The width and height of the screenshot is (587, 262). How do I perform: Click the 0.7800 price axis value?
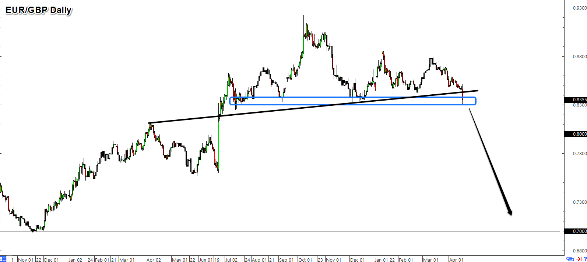[x=580, y=153]
